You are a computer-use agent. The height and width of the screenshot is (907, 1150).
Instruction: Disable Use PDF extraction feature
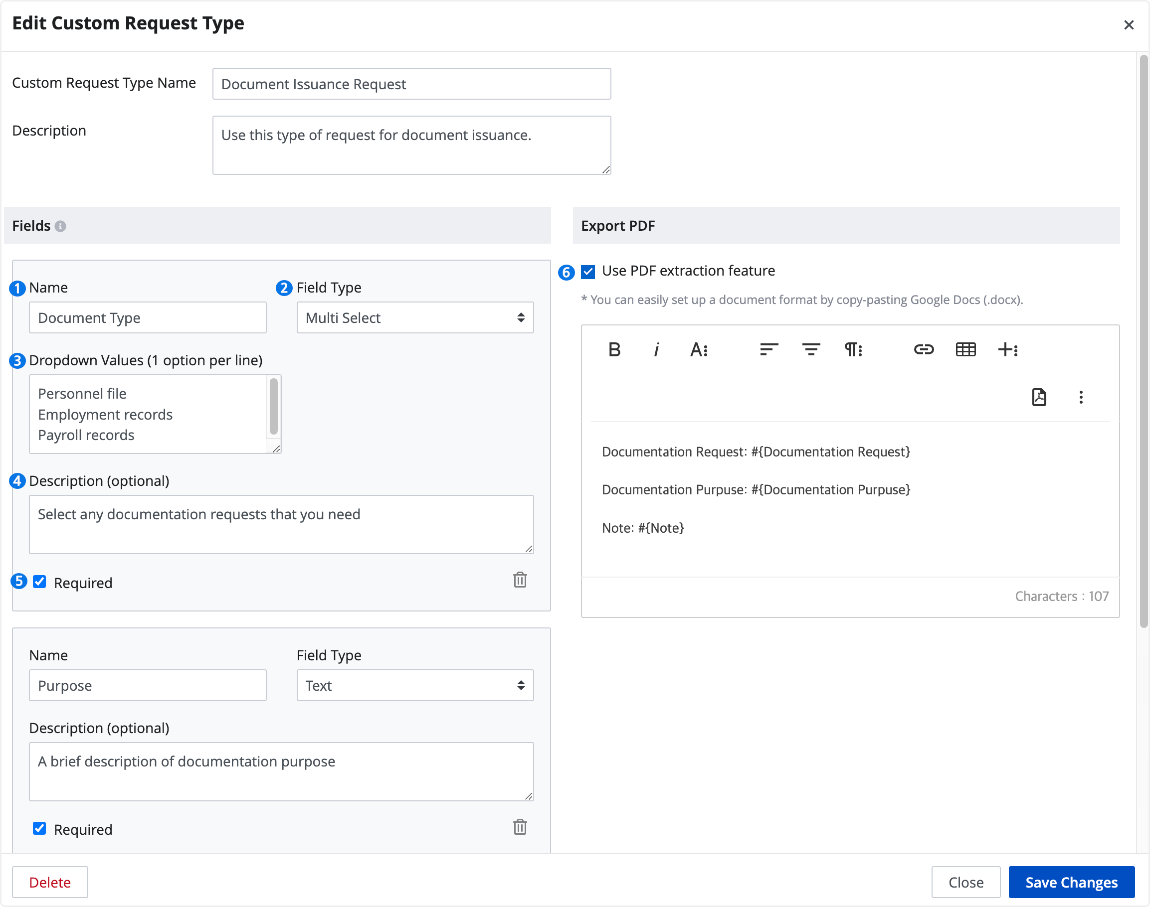588,272
